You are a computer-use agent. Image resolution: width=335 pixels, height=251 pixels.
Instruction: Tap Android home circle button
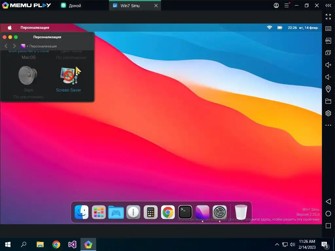coord(328,214)
